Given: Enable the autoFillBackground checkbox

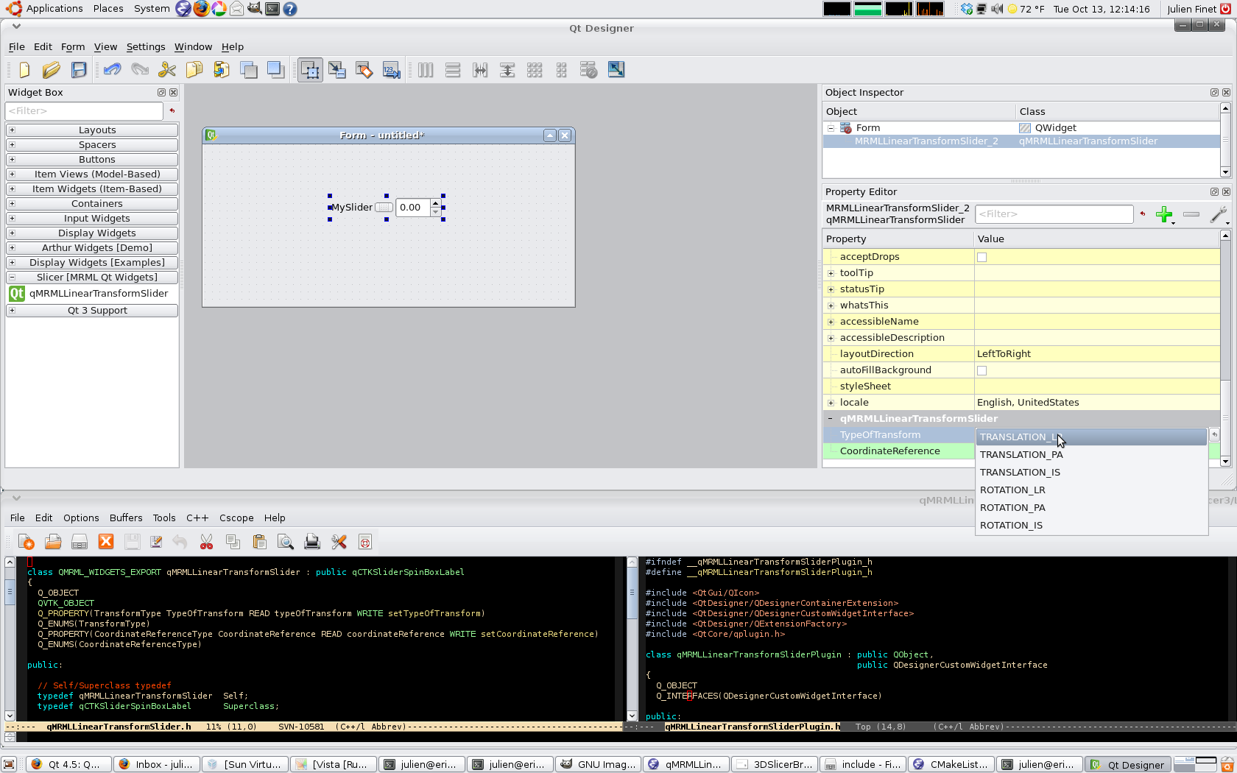Looking at the screenshot, I should [x=982, y=370].
